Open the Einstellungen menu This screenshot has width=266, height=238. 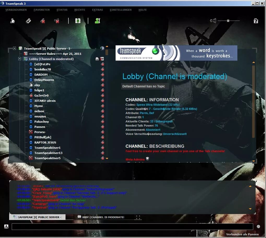pyautogui.click(x=121, y=10)
